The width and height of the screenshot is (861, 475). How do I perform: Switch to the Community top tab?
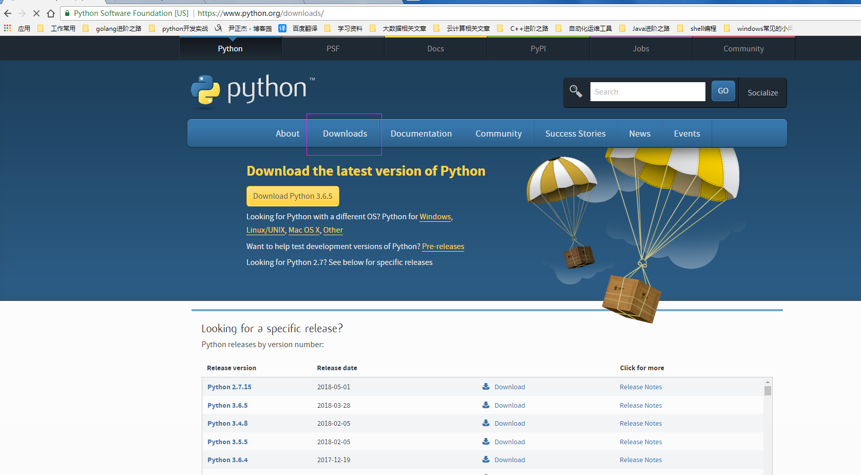click(743, 48)
